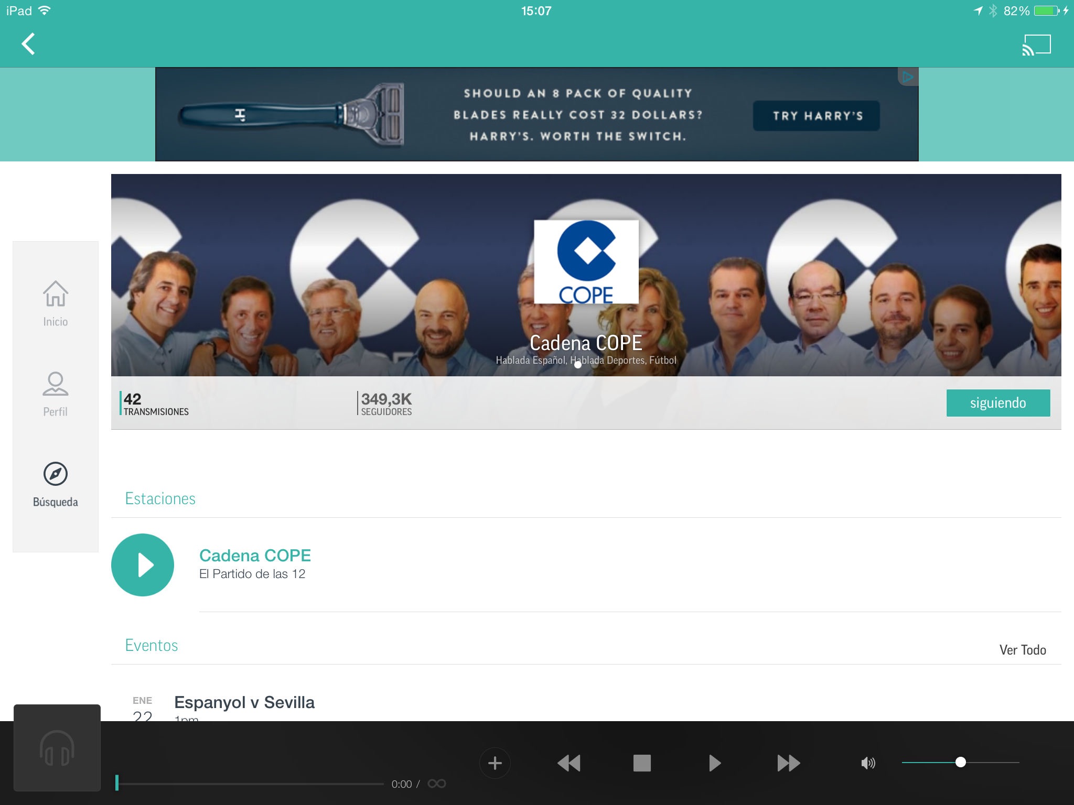The height and width of the screenshot is (805, 1074).
Task: Click the Eventos section heading
Action: 152,645
